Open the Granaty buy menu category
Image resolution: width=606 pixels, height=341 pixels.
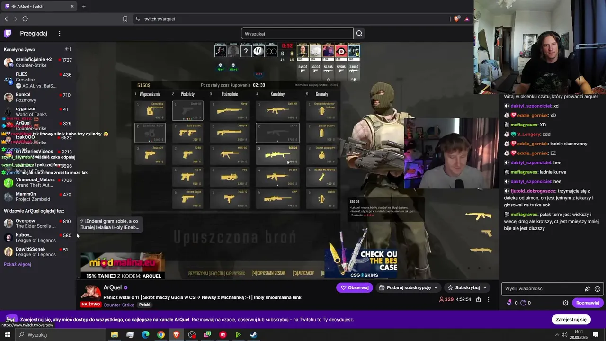[322, 94]
